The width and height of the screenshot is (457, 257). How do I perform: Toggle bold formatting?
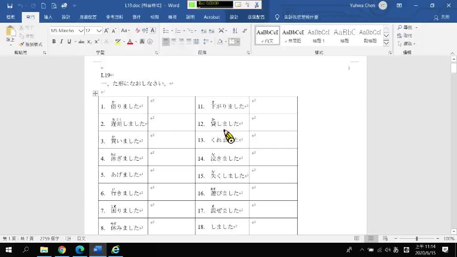click(x=54, y=41)
